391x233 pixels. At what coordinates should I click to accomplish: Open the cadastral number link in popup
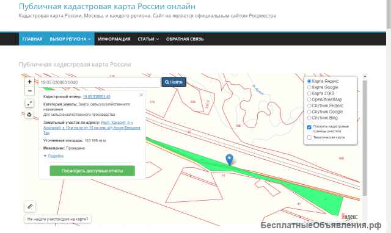97,96
